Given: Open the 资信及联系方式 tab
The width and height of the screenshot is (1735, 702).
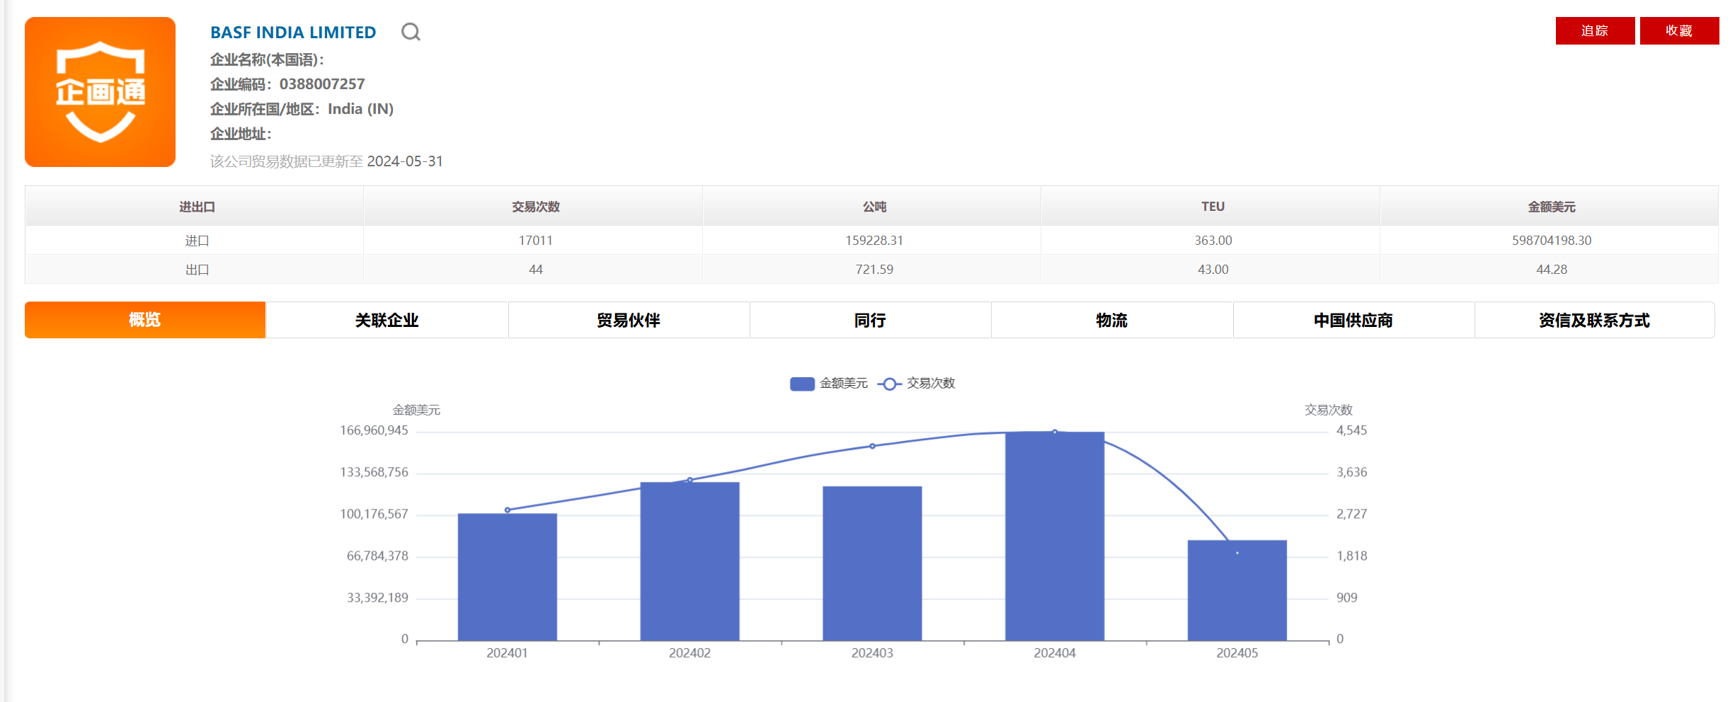Looking at the screenshot, I should click(1594, 321).
